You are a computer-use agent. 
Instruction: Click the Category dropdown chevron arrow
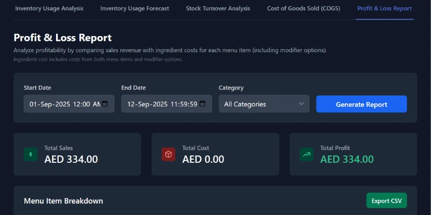(301, 104)
